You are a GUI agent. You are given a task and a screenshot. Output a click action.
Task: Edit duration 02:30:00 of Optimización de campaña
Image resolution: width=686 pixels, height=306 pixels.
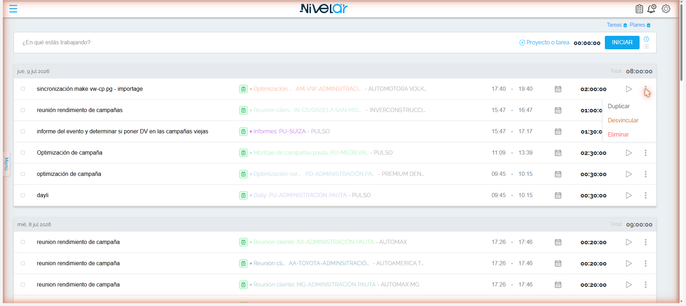tap(593, 153)
